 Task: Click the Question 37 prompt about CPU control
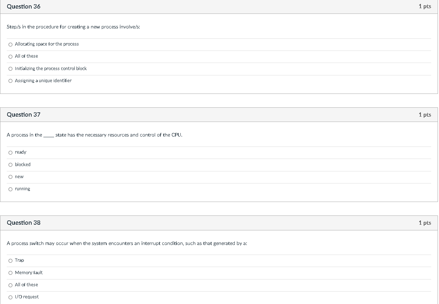95,135
